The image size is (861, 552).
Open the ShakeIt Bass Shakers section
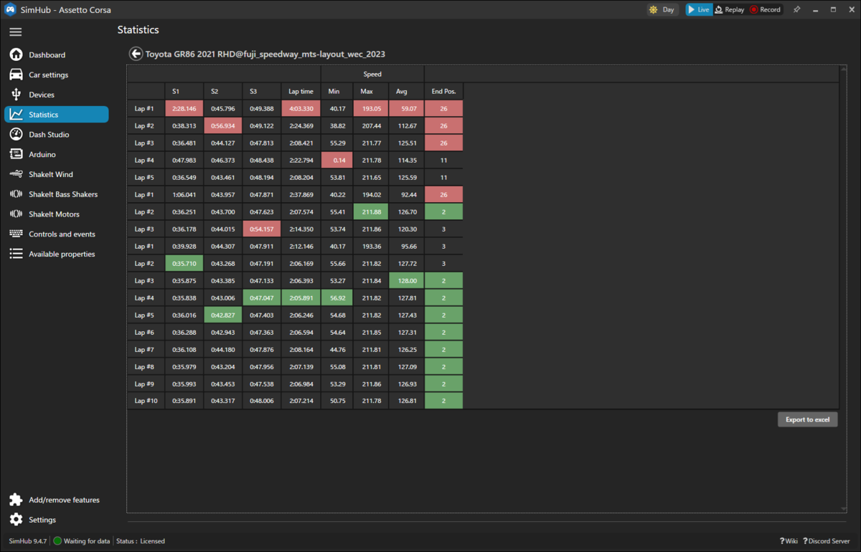(56, 194)
